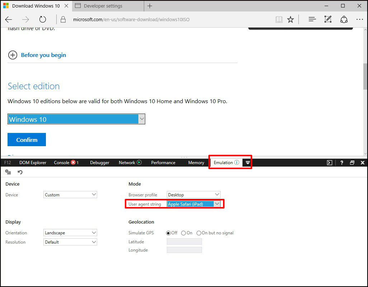This screenshot has height=287, width=368.
Task: Click the Network profiling play icon
Action: pyautogui.click(x=139, y=162)
